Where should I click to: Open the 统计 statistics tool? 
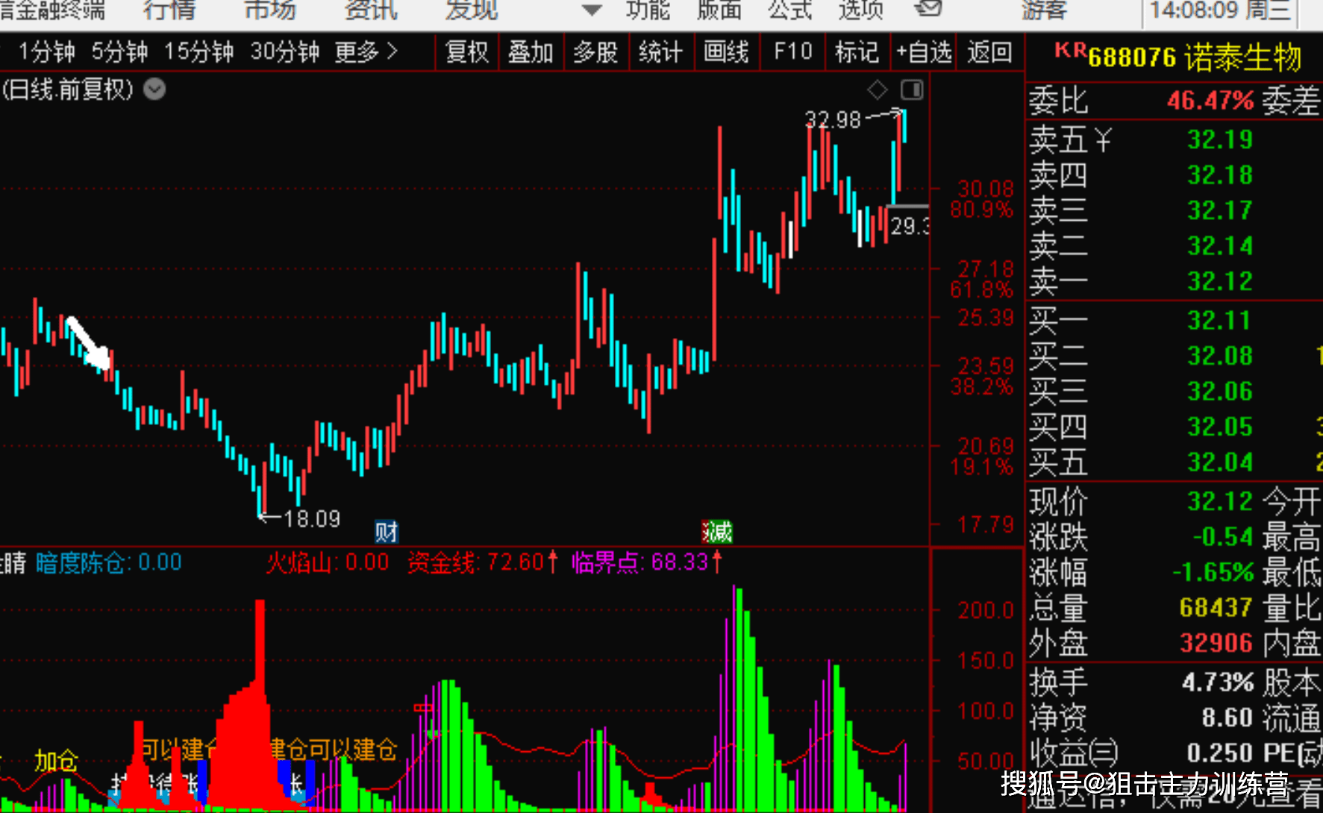[x=660, y=52]
